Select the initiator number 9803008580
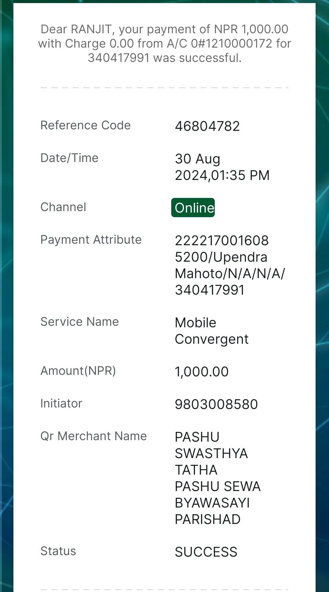Image resolution: width=329 pixels, height=592 pixels. pyautogui.click(x=216, y=404)
